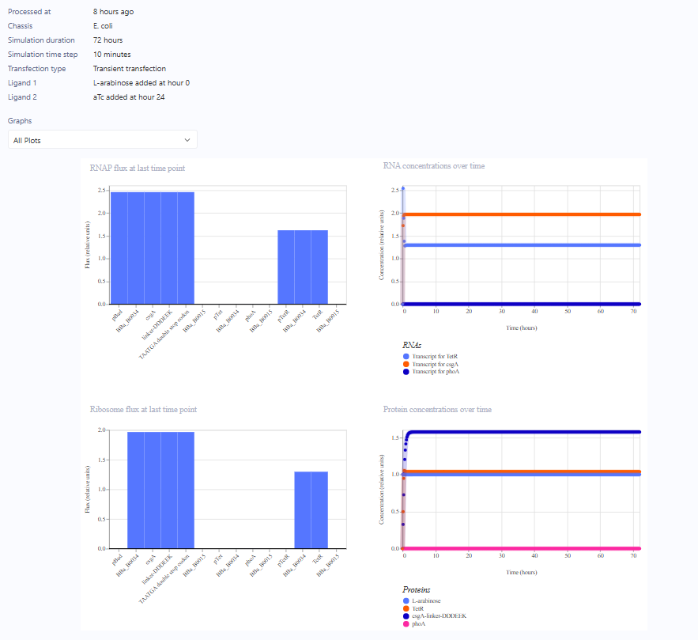Click the 'Ligand 2' field label
Image resolution: width=698 pixels, height=640 pixels.
[x=22, y=97]
